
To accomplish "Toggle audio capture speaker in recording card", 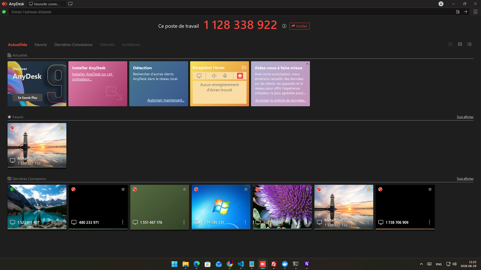I will coord(214,76).
